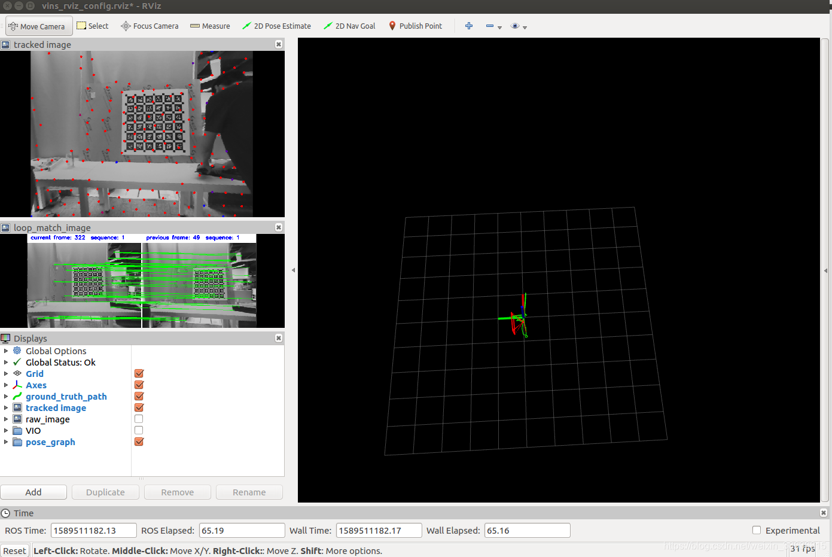The image size is (832, 557).
Task: Click the Axes display icon
Action: [x=17, y=385]
